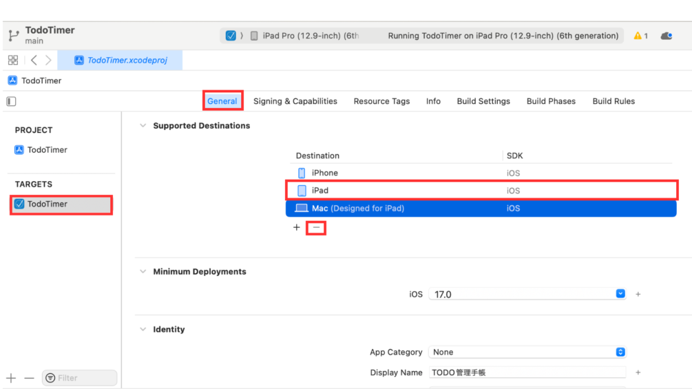Image resolution: width=692 pixels, height=389 pixels.
Task: Open the related items grid icon
Action: pos(13,60)
